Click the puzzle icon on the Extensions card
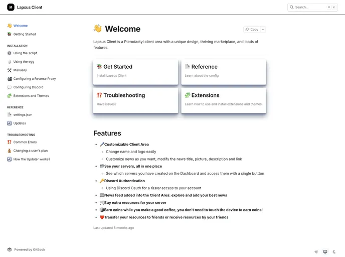The image size is (345, 257). pyautogui.click(x=187, y=95)
